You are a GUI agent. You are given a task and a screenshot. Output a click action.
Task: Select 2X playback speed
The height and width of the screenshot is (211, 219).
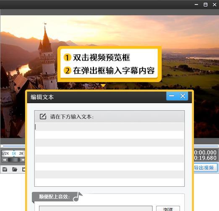(x=21, y=153)
